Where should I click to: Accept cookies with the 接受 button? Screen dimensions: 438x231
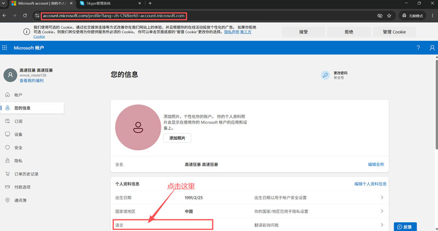pos(303,32)
